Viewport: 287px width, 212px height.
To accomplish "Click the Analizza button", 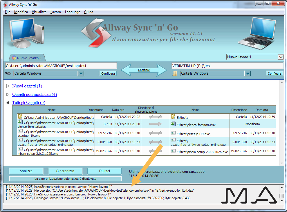I will [x=26, y=171].
